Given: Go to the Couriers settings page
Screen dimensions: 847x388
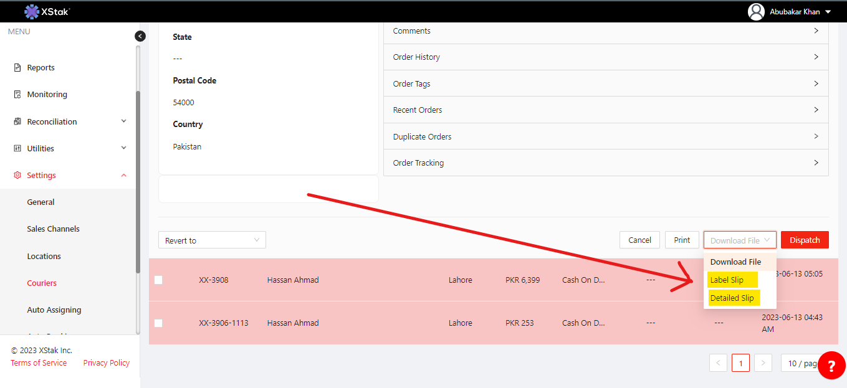Looking at the screenshot, I should pyautogui.click(x=42, y=283).
